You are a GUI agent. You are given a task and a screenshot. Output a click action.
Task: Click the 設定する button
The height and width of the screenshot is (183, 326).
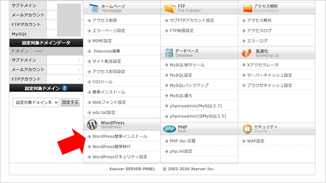pyautogui.click(x=70, y=102)
